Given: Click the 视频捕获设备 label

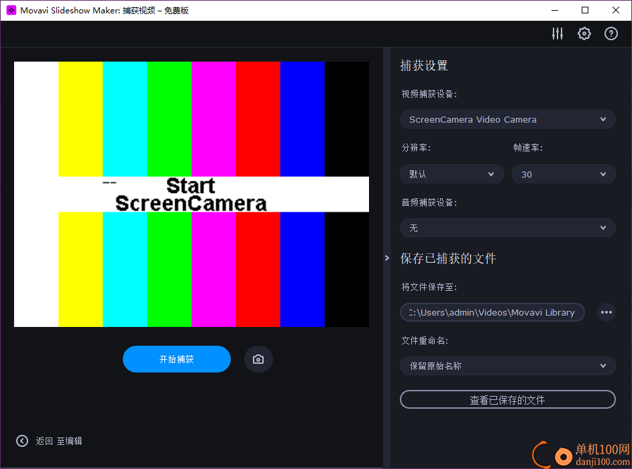Looking at the screenshot, I should tap(429, 94).
